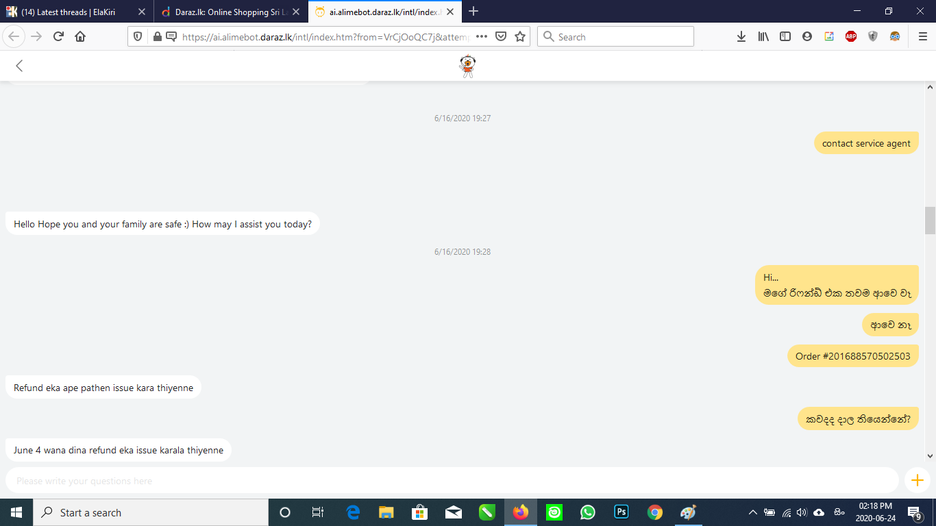Save the page to Pocket
The width and height of the screenshot is (936, 526).
pos(501,36)
